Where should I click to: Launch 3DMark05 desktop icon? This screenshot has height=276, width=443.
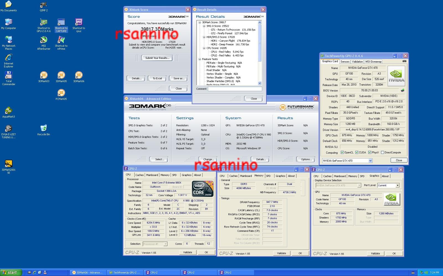(61, 77)
